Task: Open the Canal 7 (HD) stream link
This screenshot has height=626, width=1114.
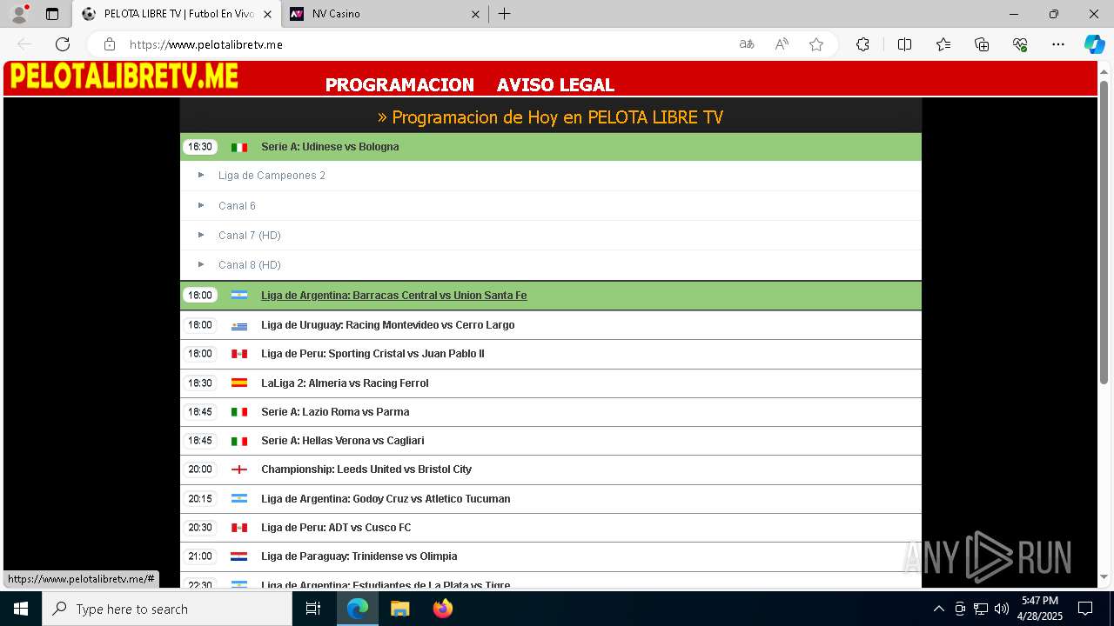Action: (249, 236)
